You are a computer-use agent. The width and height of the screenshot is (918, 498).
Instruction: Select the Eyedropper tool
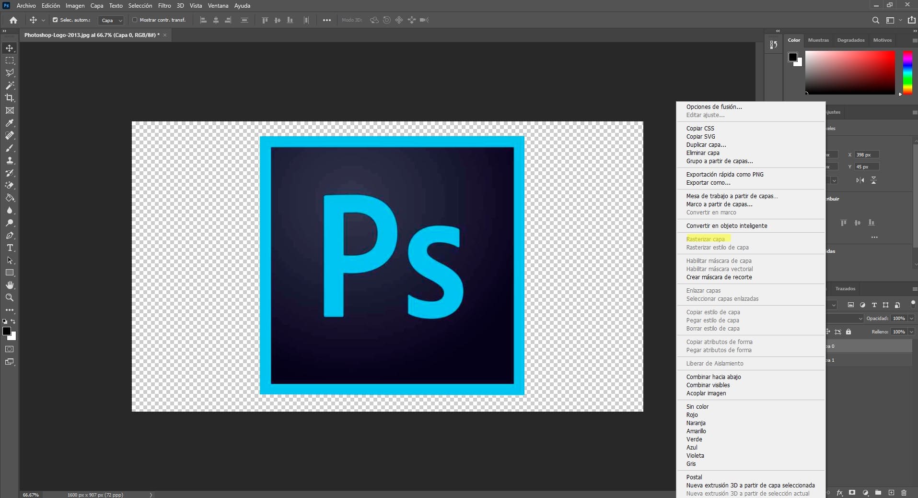tap(10, 123)
